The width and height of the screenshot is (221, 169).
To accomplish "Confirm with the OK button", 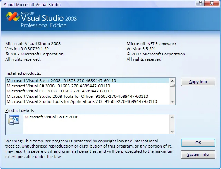I will (x=198, y=143).
